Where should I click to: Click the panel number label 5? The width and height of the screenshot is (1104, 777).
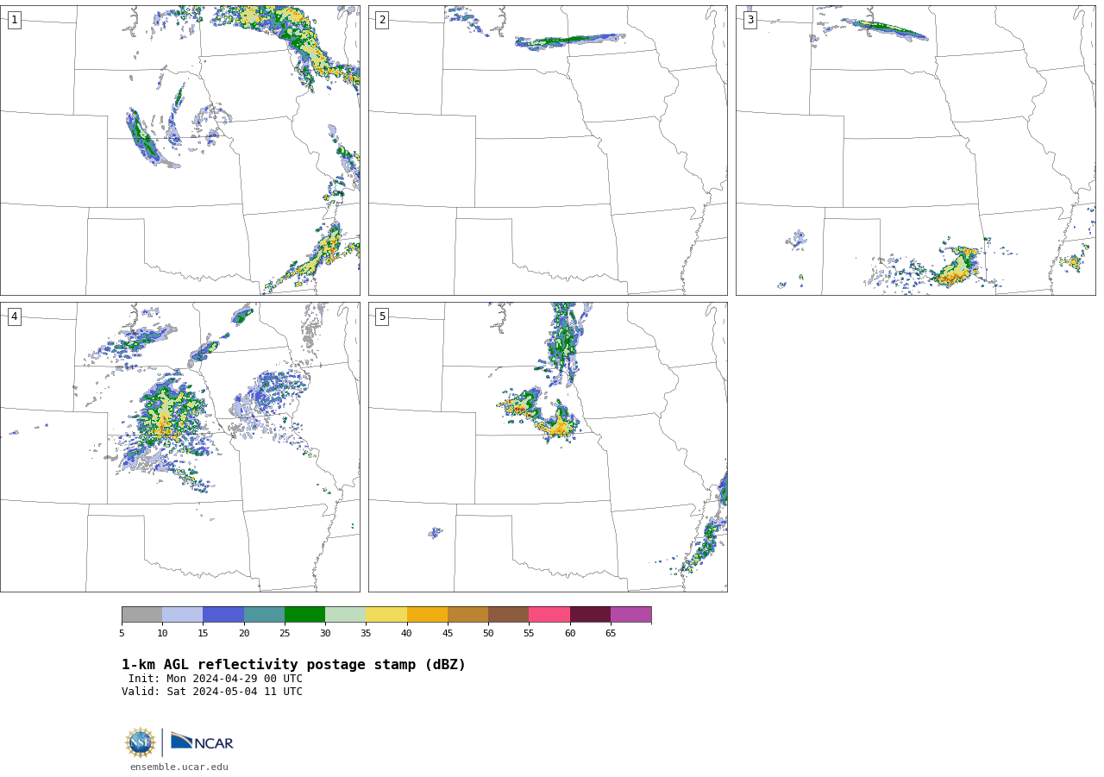pos(382,316)
